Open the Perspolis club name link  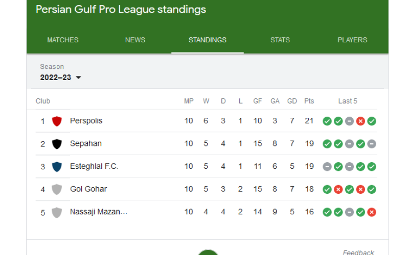(x=86, y=121)
